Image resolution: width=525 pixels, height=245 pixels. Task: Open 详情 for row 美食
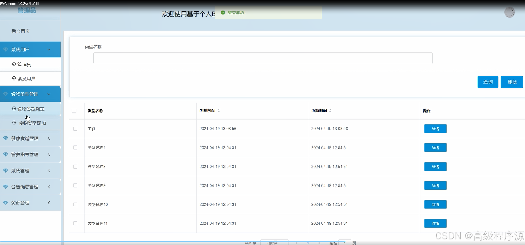[436, 129]
